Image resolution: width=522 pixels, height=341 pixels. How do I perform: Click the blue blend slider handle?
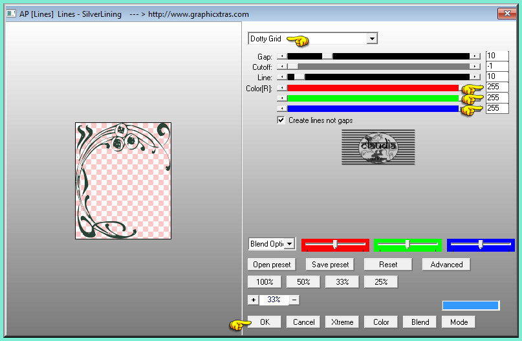coord(481,245)
